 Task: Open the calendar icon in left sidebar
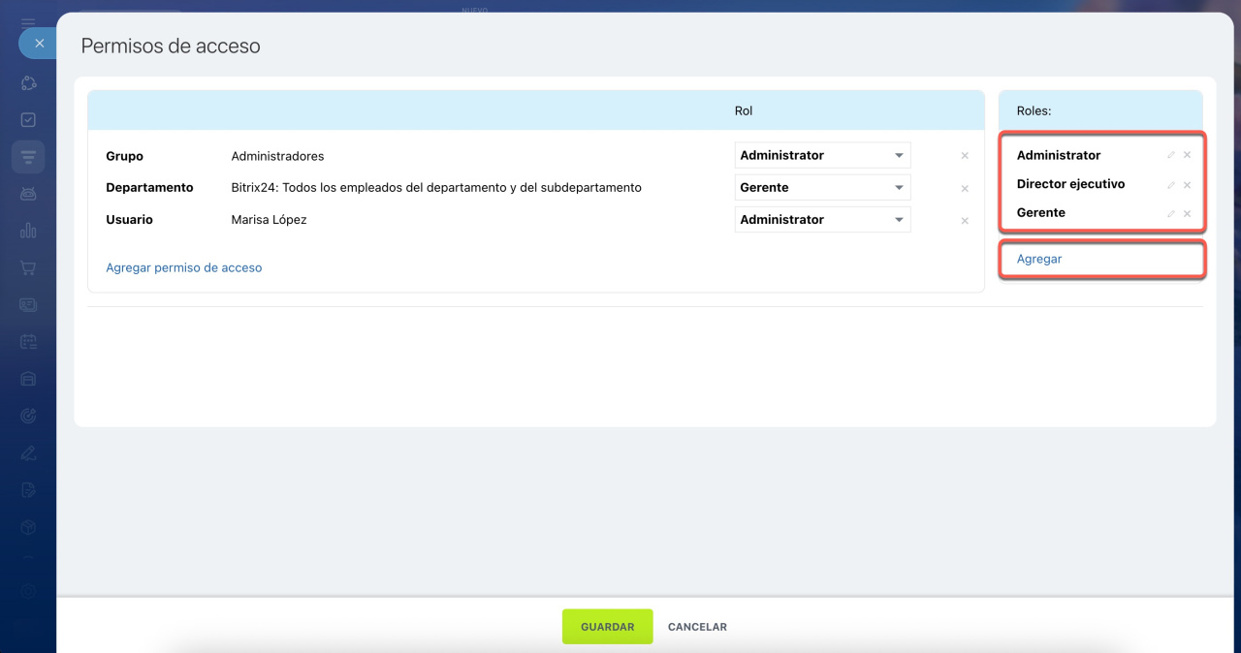28,341
